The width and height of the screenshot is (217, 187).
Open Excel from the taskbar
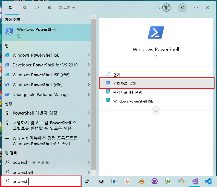[x=168, y=181]
